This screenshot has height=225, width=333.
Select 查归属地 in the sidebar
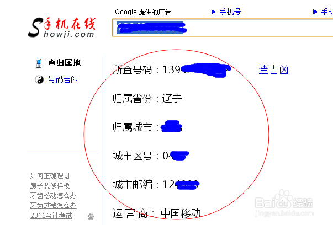pyautogui.click(x=64, y=63)
